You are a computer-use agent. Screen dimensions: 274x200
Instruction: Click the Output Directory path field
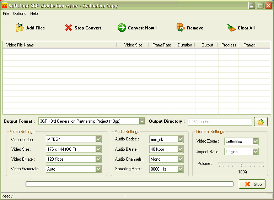coord(220,122)
